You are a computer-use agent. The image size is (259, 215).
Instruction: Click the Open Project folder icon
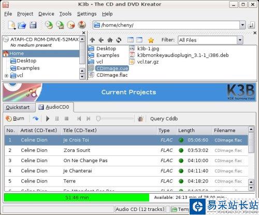(22, 25)
